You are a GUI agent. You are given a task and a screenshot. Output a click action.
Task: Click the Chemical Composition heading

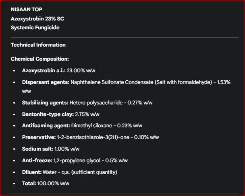tap(39, 59)
